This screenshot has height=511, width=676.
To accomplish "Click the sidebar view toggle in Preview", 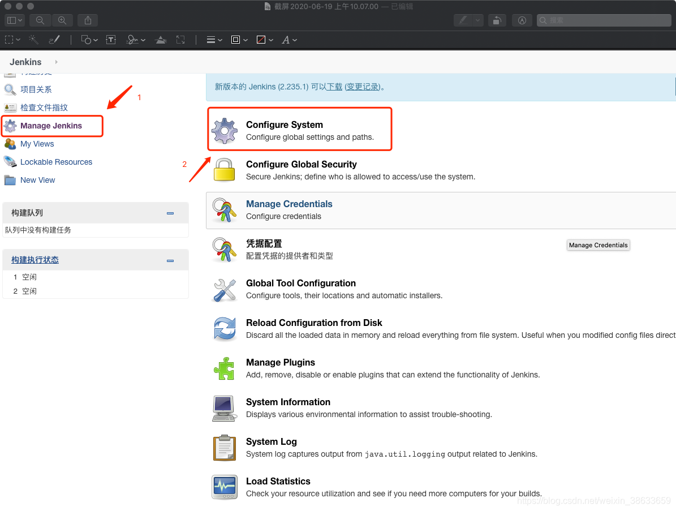I will click(x=15, y=20).
